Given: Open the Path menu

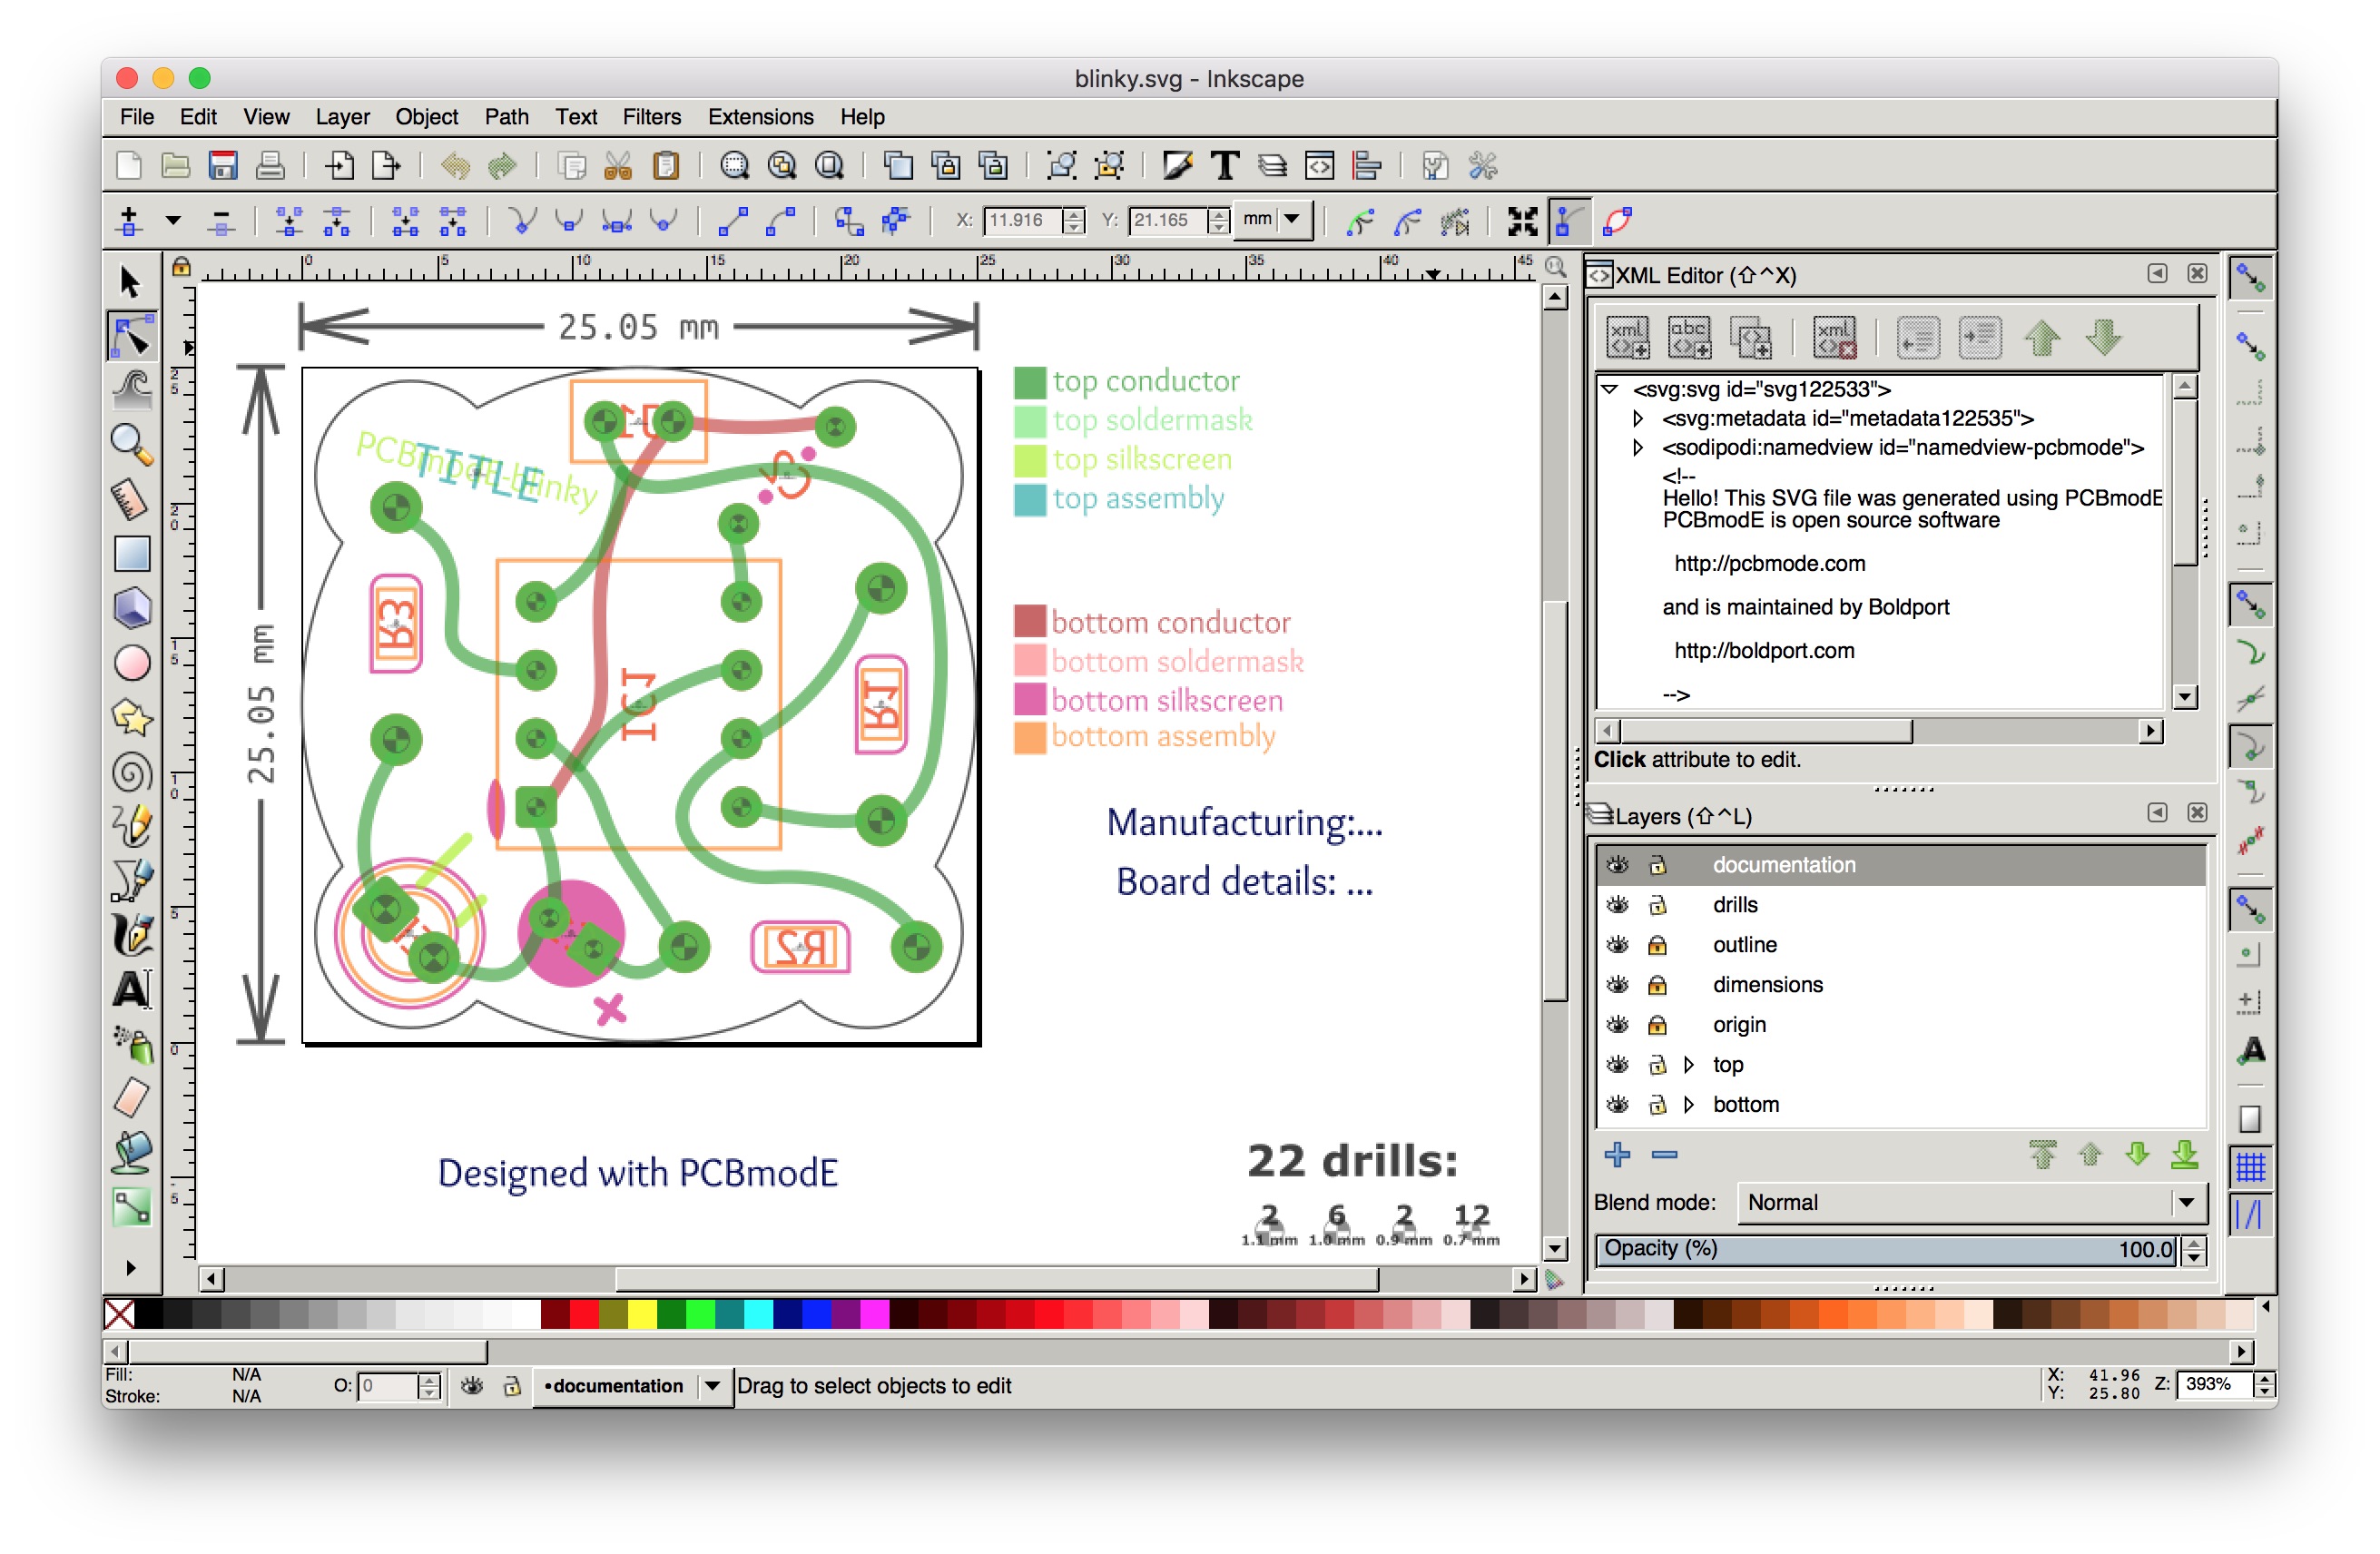Looking at the screenshot, I should tap(507, 117).
